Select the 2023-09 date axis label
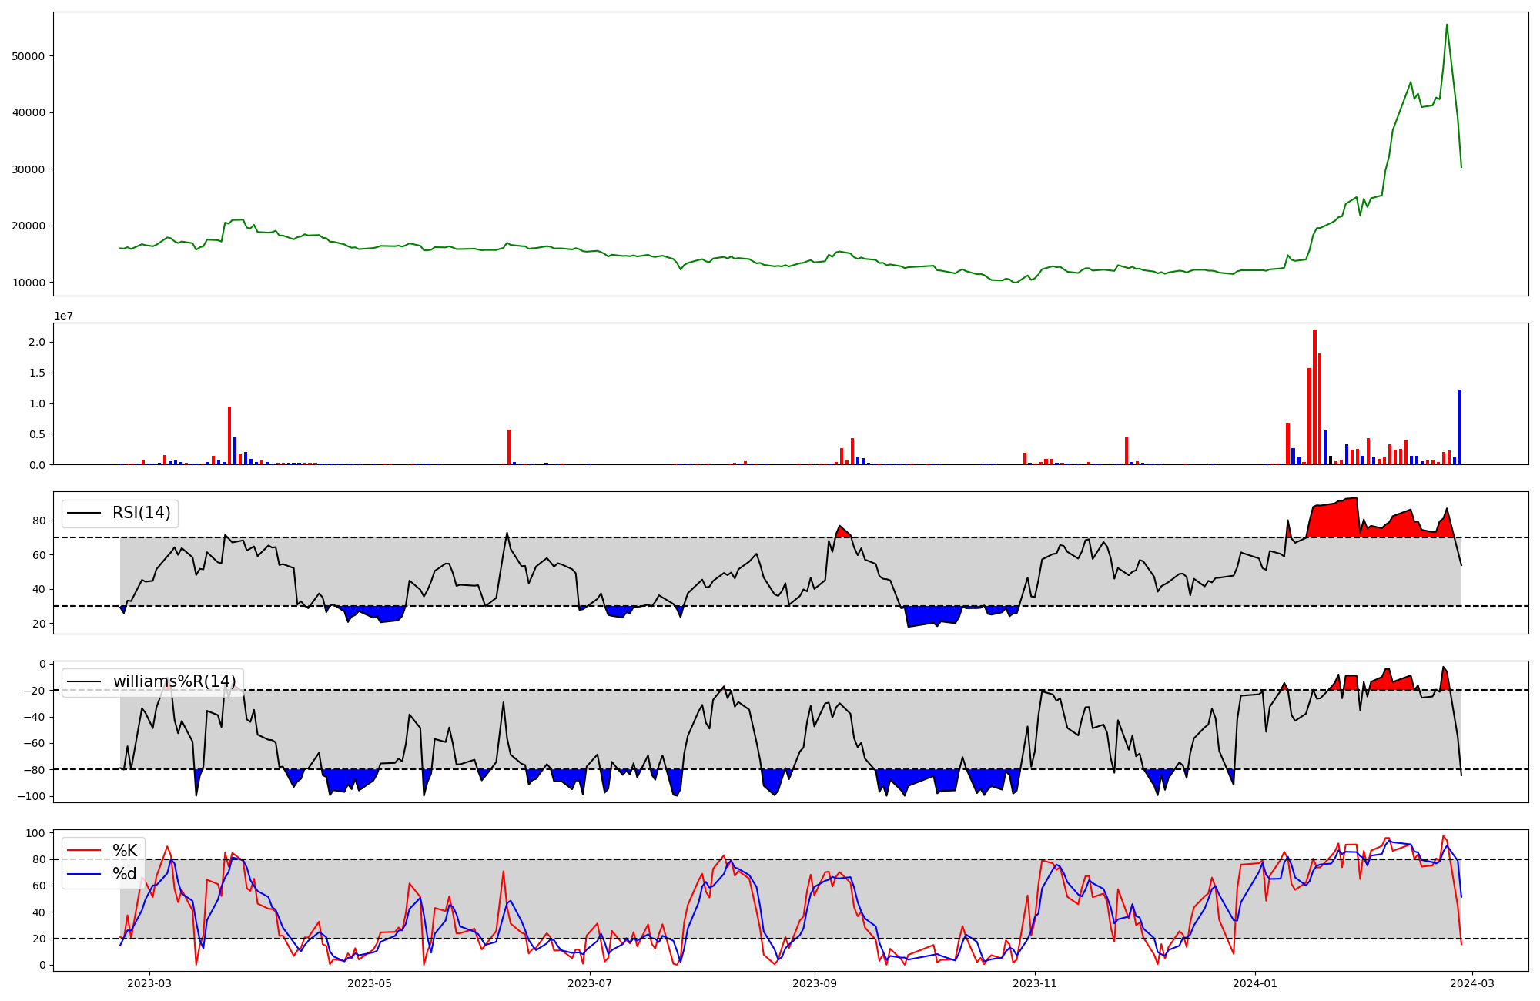The height and width of the screenshot is (1001, 1540). pyautogui.click(x=815, y=983)
